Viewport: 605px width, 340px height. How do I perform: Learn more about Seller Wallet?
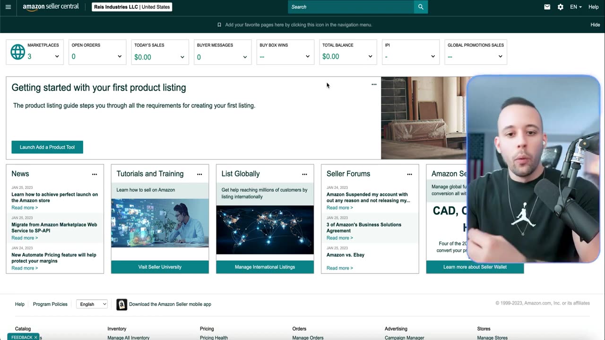(x=475, y=267)
